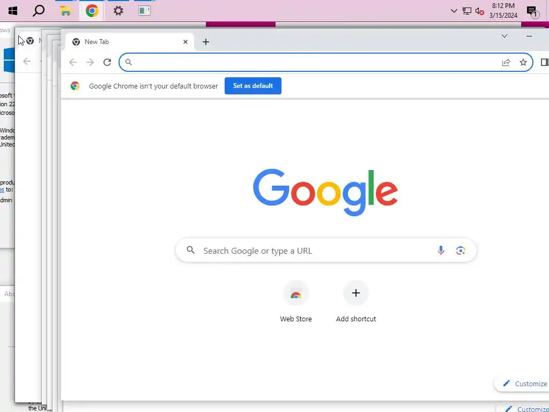Start voice search with microphone icon
The image size is (549, 412).
441,251
